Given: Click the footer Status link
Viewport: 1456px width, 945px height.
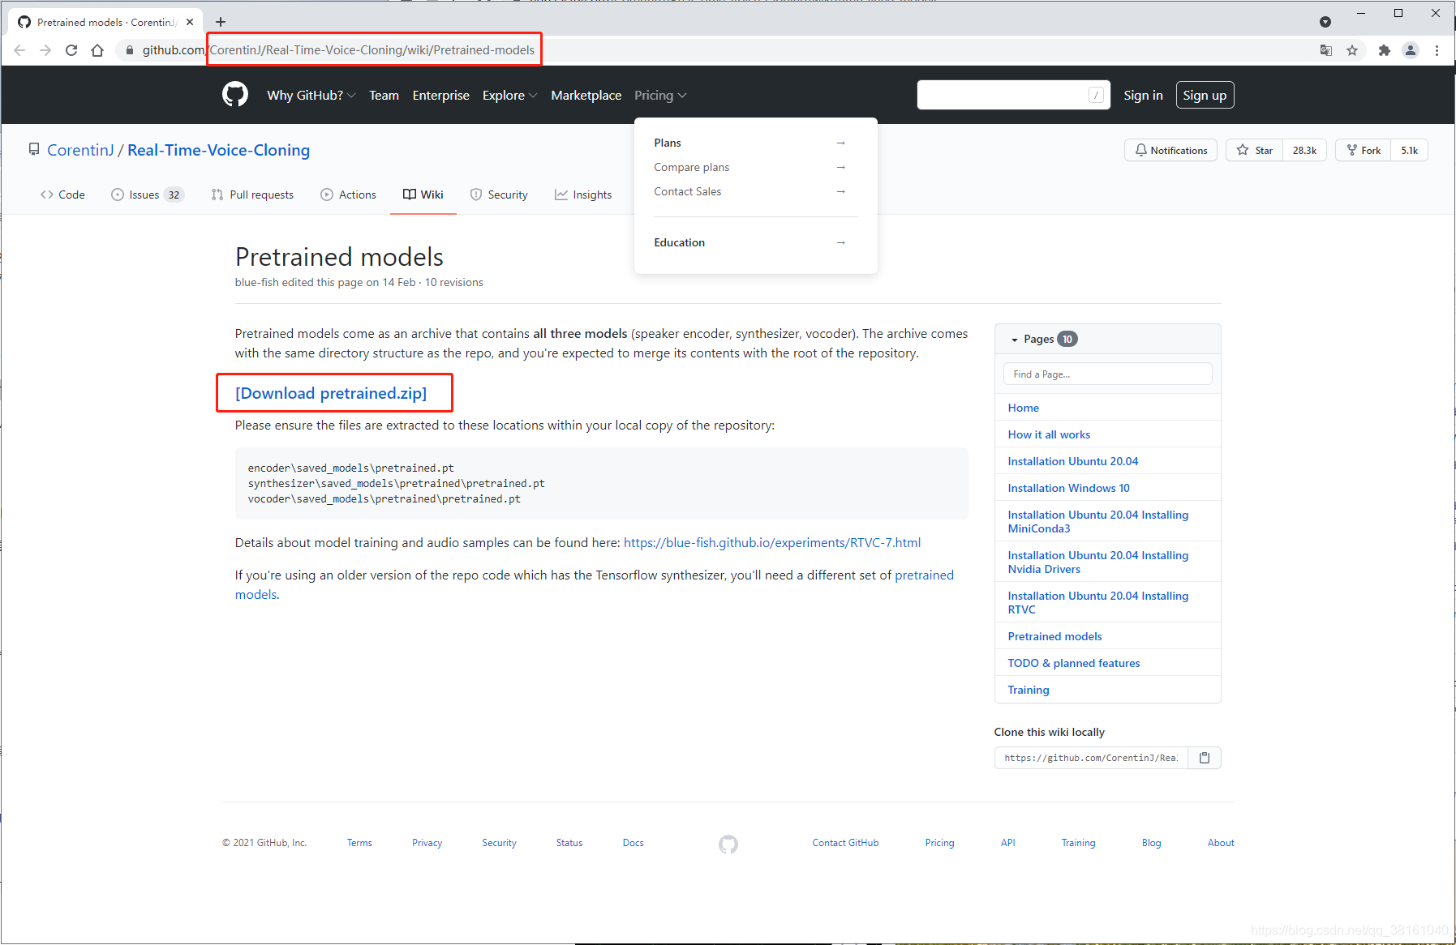Looking at the screenshot, I should [569, 843].
